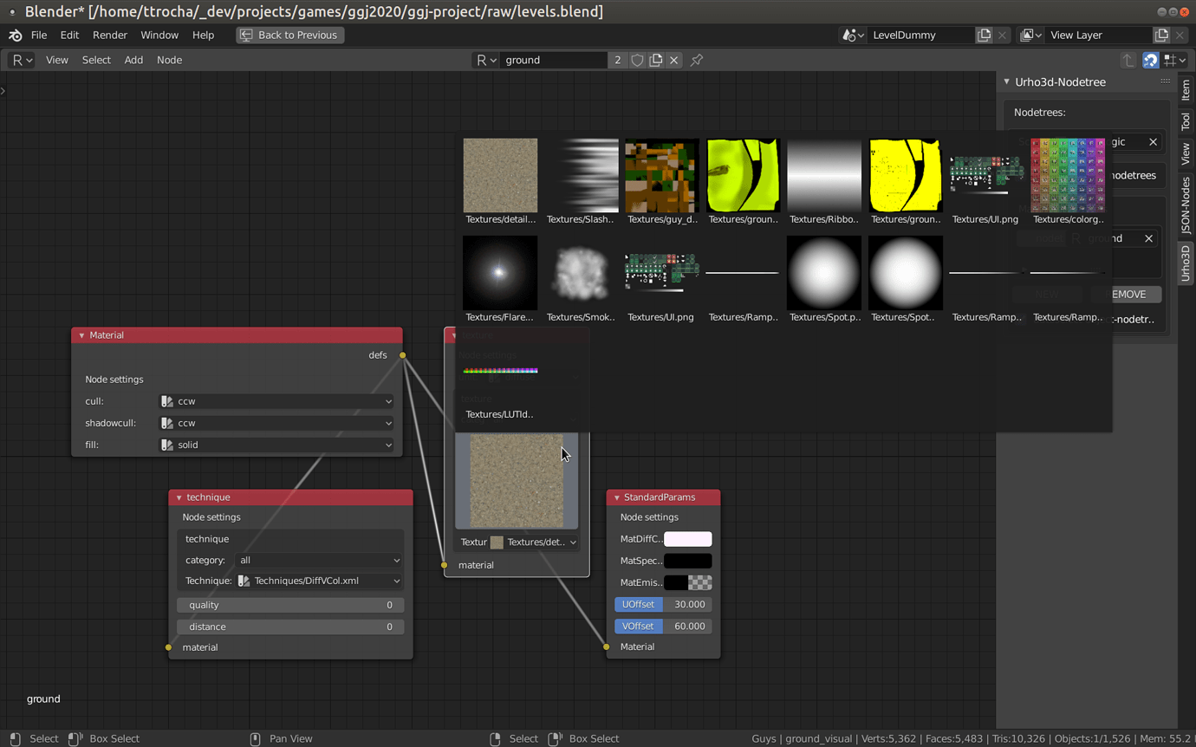The height and width of the screenshot is (747, 1196).
Task: Switch to the Item sidebar tab
Action: [x=1186, y=90]
